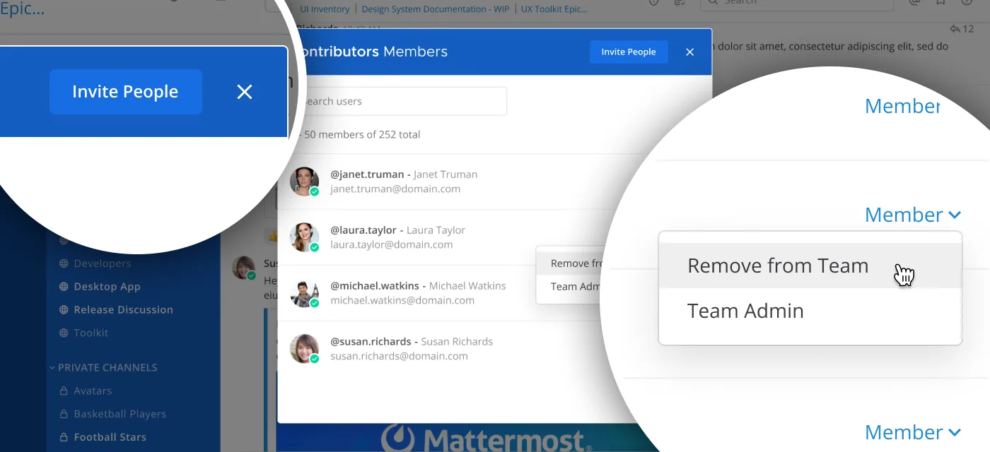Open the UI Inventory header link

[x=325, y=9]
